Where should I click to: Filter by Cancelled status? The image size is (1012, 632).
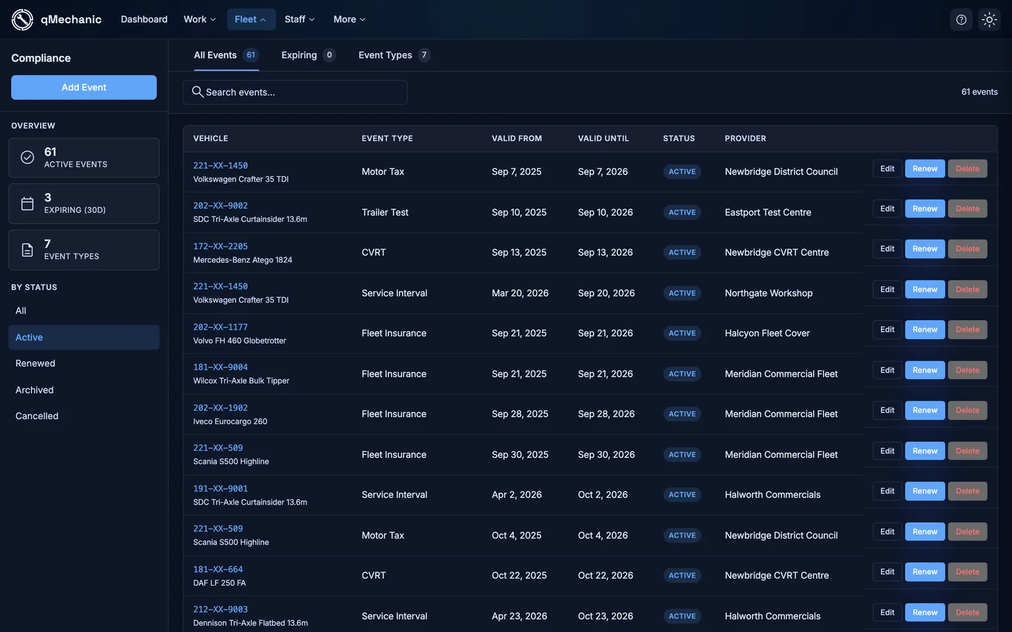click(84, 416)
